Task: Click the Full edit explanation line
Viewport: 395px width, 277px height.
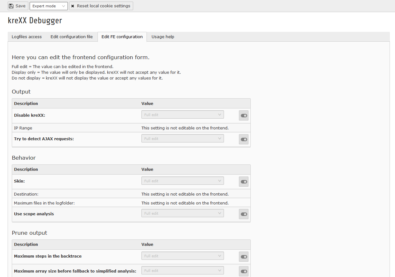Action: click(62, 66)
